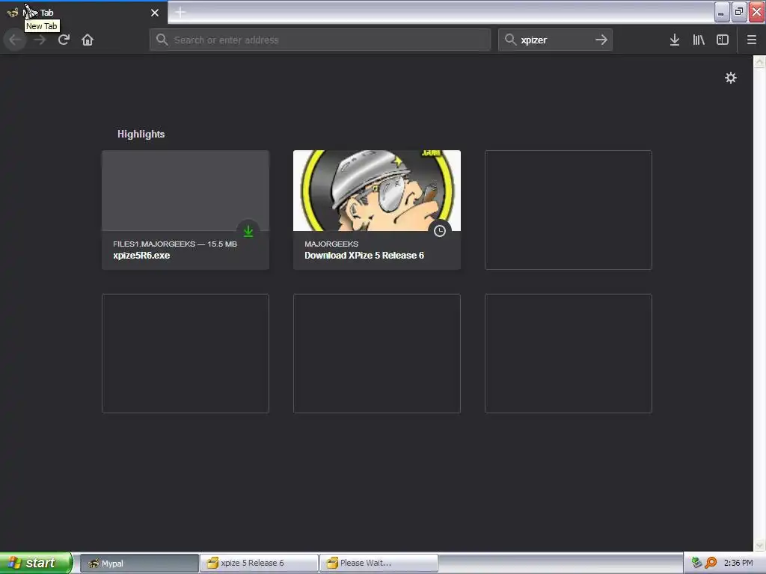Viewport: 766px width, 574px height.
Task: Click the Highlights section heading
Action: click(x=141, y=135)
